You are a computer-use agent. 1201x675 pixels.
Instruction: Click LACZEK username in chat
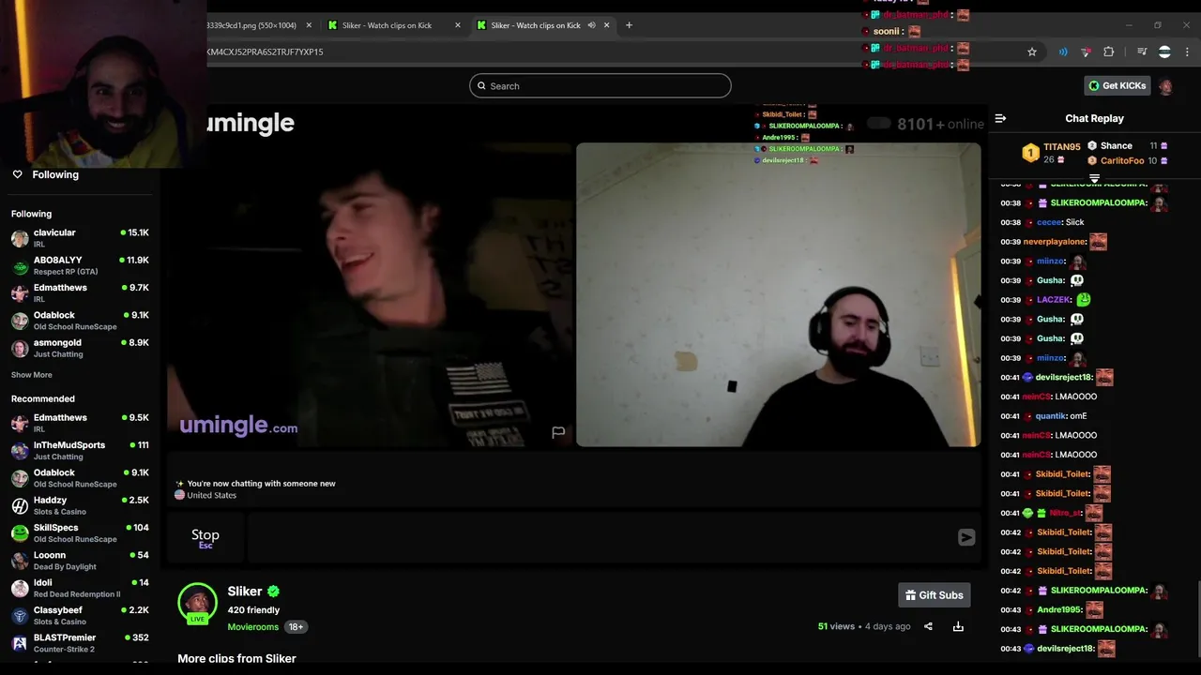1054,300
